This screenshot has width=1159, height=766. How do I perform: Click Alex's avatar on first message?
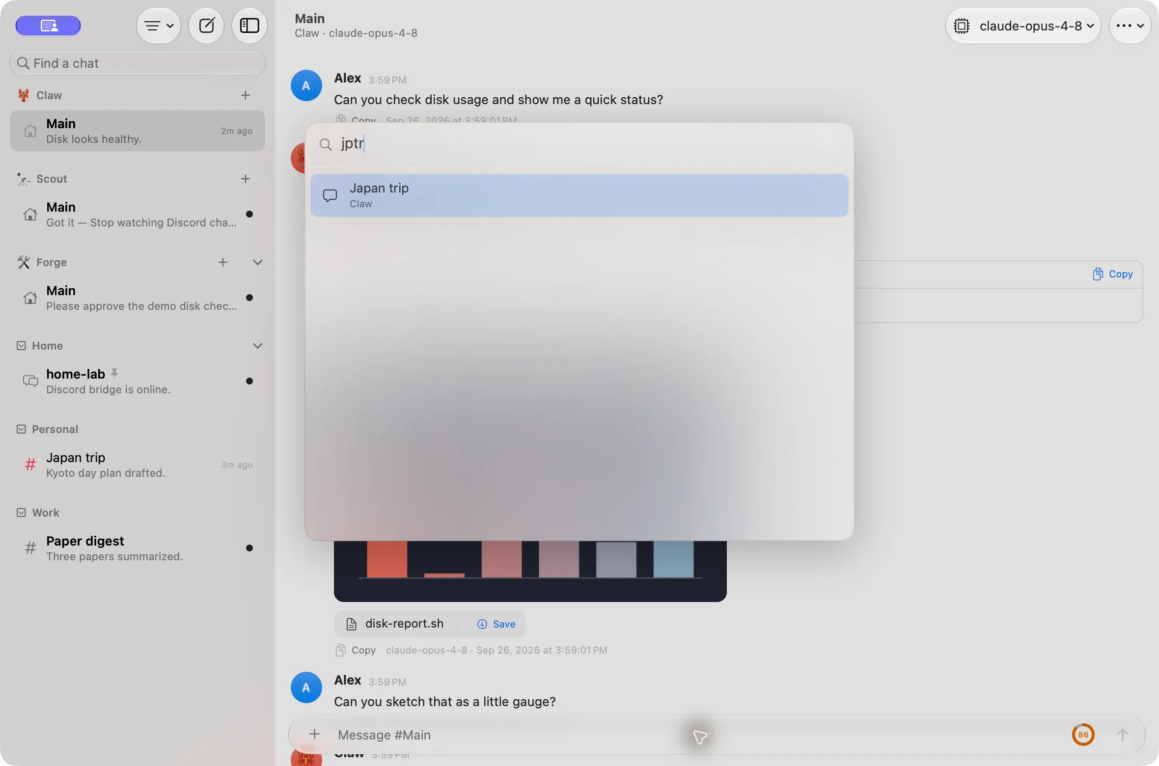point(306,85)
